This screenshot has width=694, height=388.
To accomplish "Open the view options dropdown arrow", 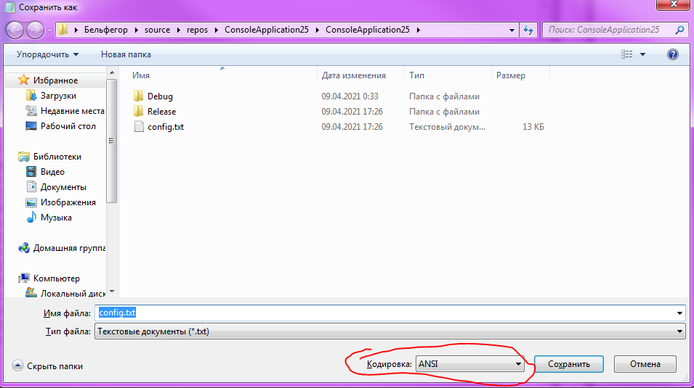I will [642, 54].
